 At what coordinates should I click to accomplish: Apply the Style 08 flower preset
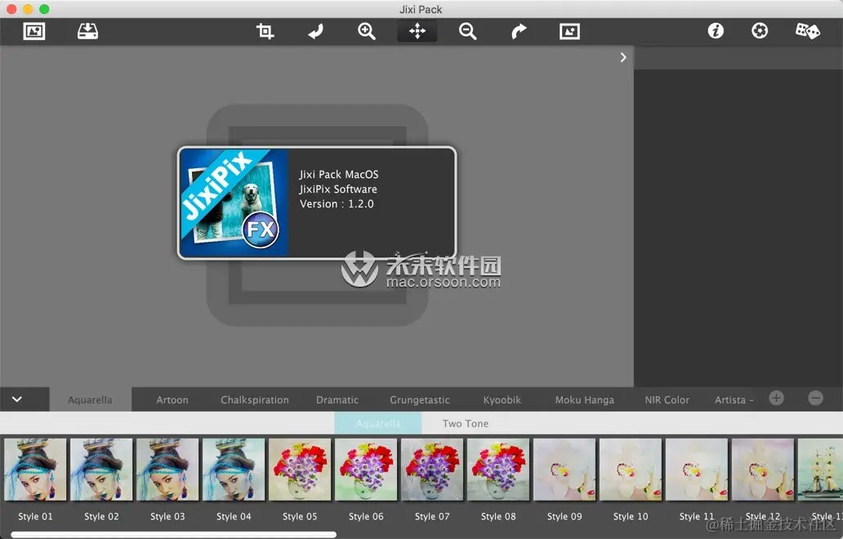click(x=498, y=470)
